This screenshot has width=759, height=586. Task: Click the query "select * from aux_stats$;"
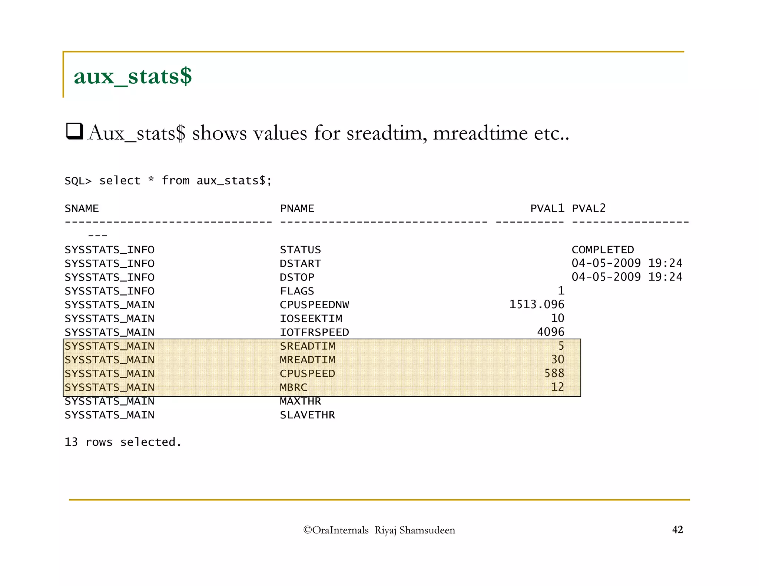pos(186,181)
